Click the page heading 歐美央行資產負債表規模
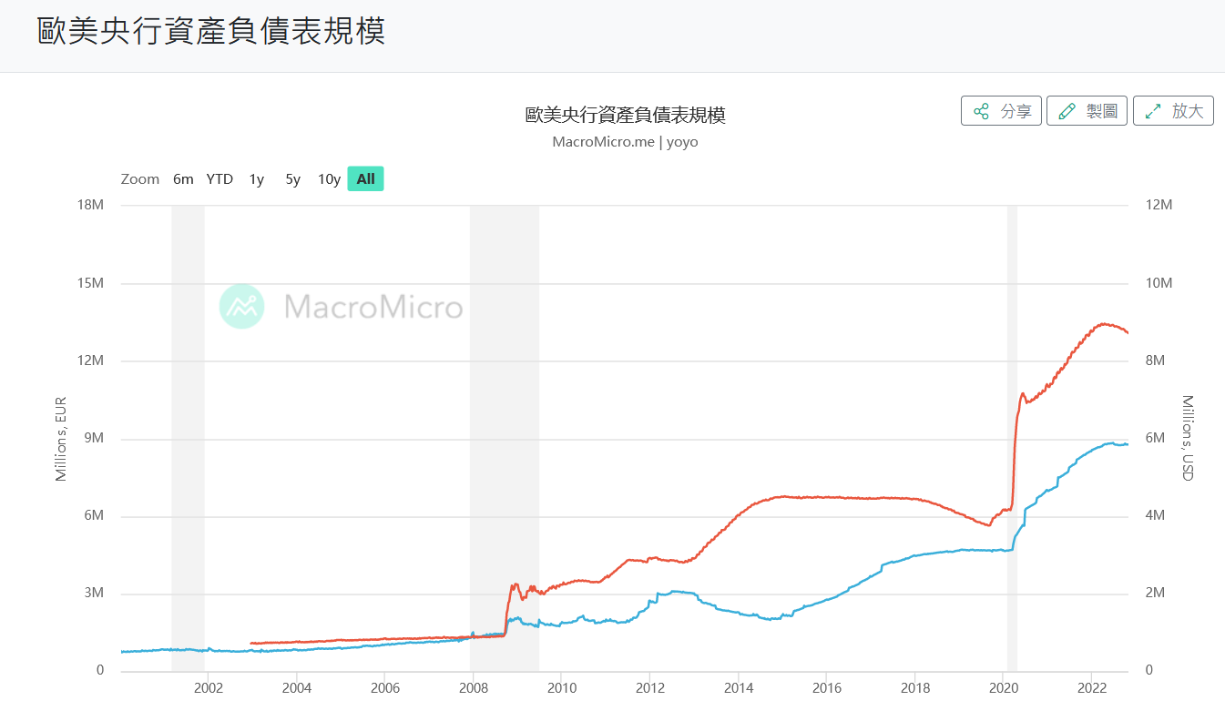Image resolution: width=1225 pixels, height=711 pixels. pos(211,31)
